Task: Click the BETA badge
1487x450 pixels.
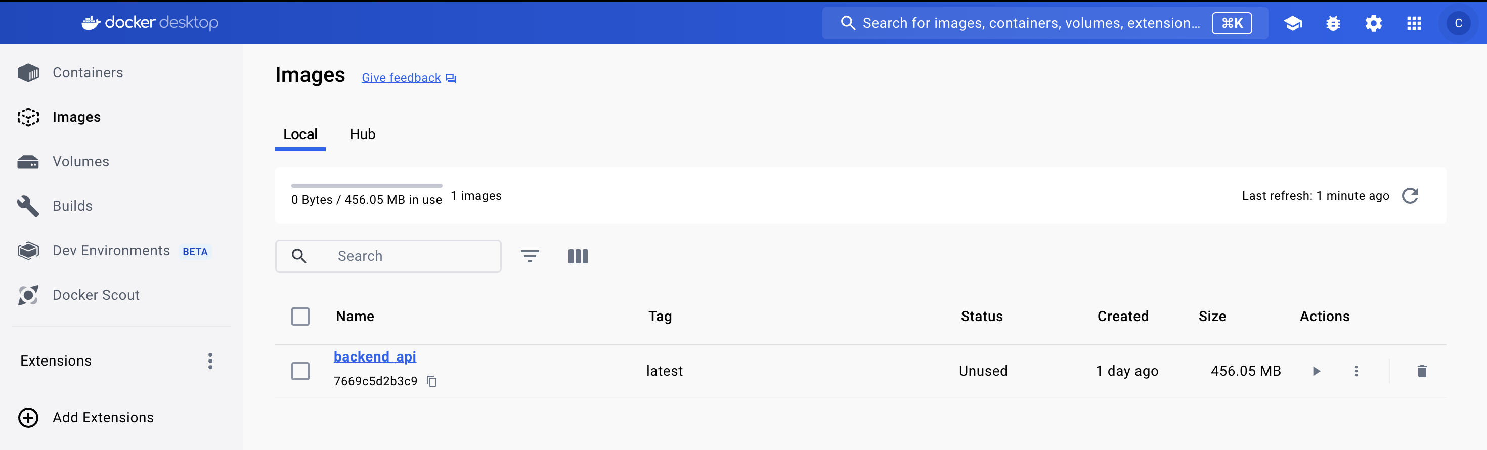Action: click(195, 251)
